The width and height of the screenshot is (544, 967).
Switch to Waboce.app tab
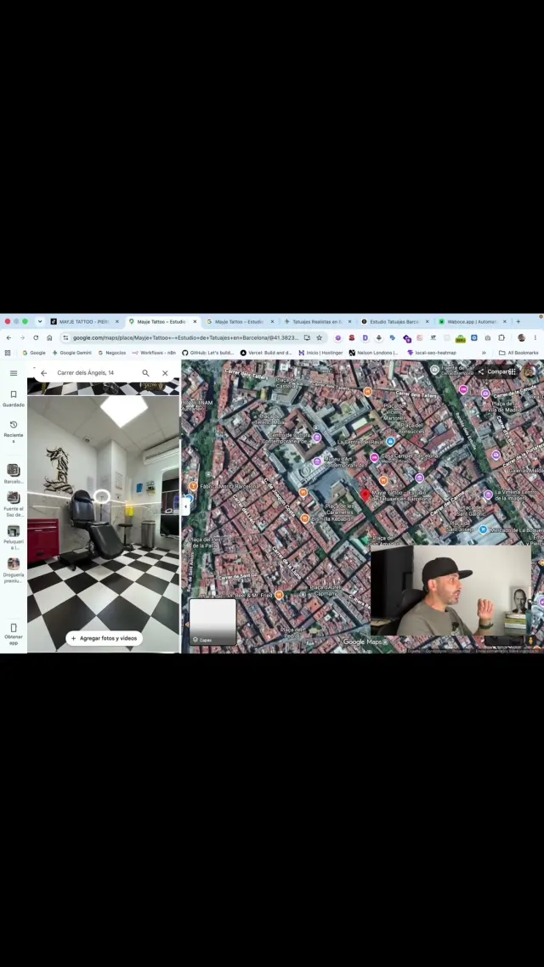(x=473, y=321)
